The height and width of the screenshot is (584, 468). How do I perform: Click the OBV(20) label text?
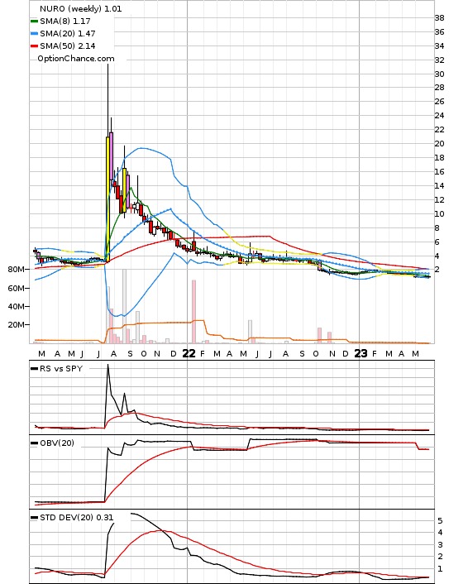[57, 443]
